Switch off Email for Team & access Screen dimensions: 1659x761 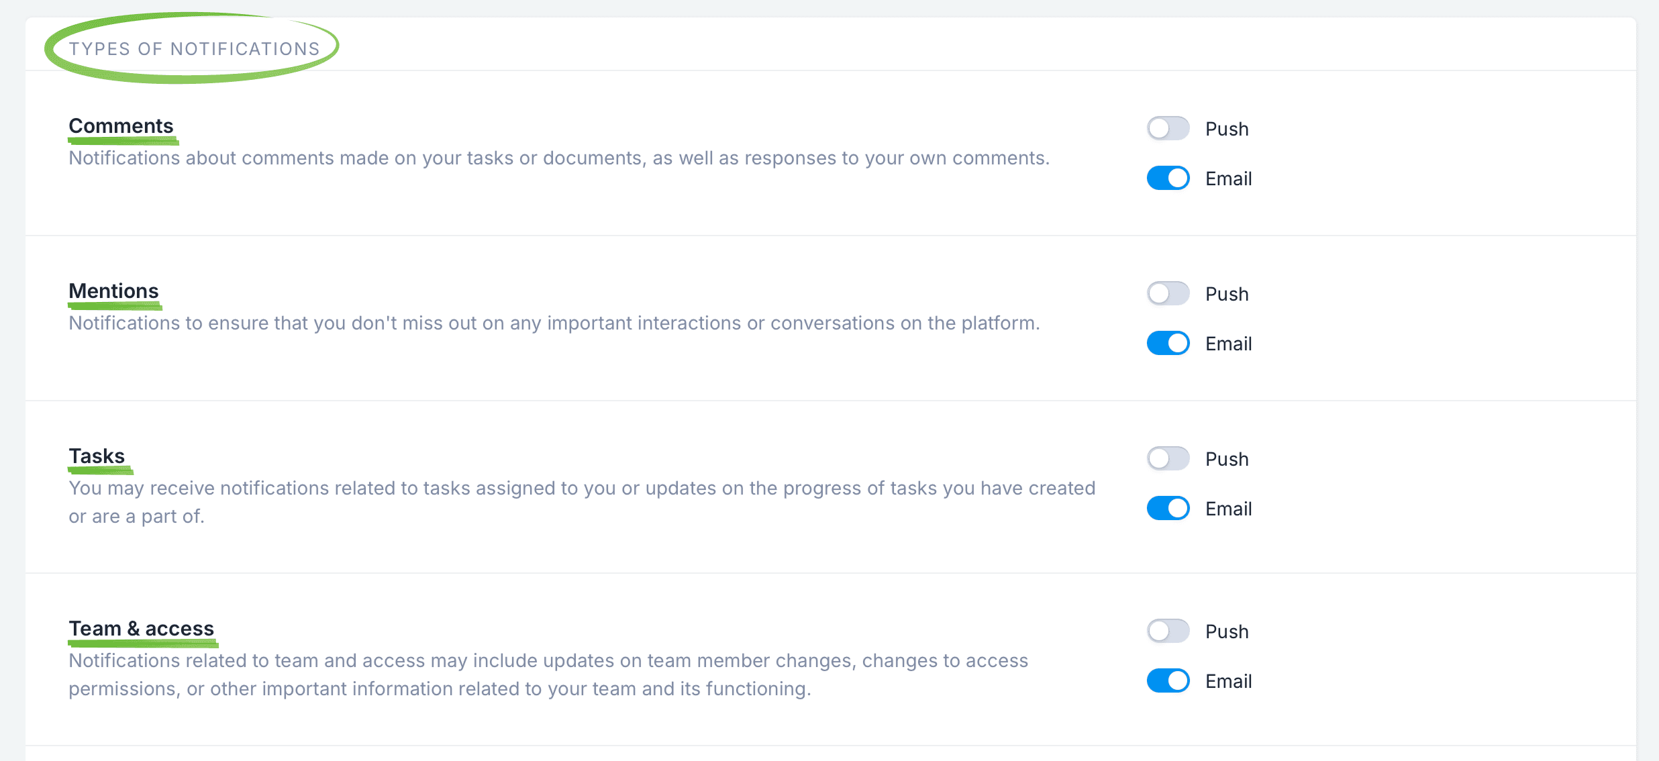[x=1168, y=680]
